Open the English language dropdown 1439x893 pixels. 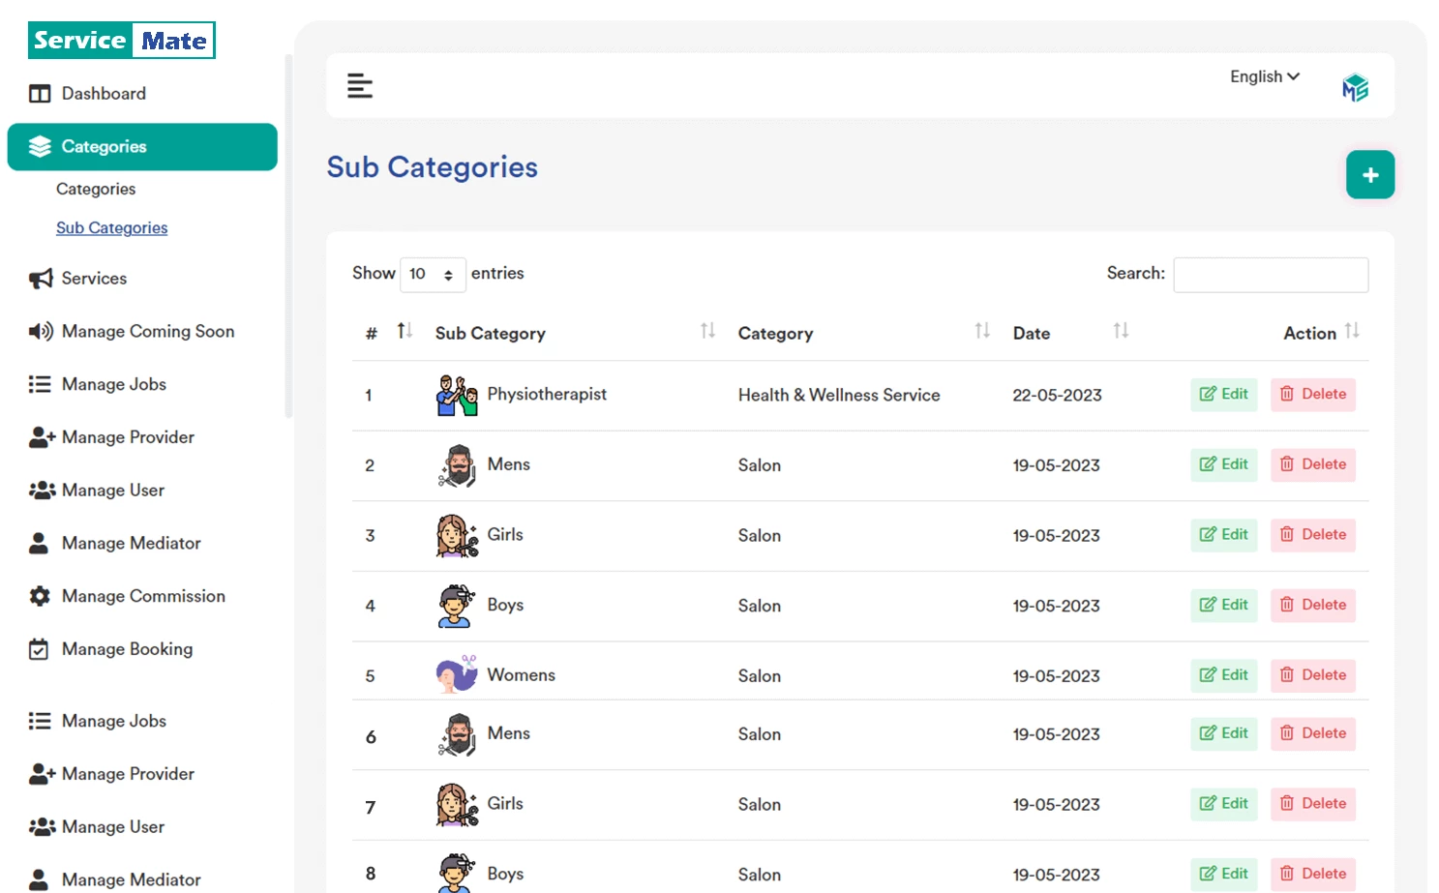click(x=1263, y=76)
